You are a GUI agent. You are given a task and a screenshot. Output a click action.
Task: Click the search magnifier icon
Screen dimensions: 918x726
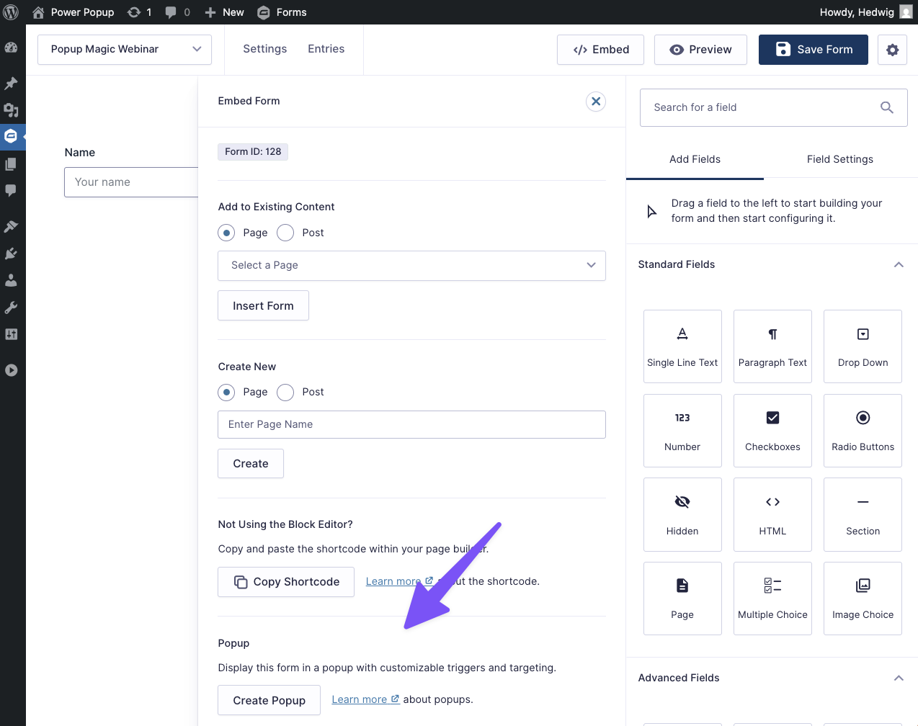[x=886, y=107]
